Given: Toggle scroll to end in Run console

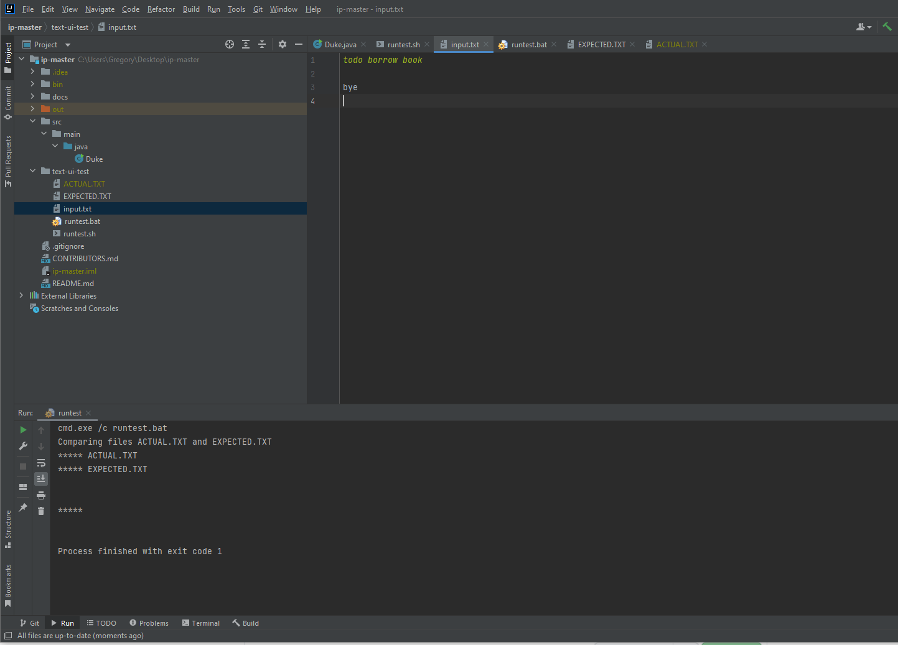Looking at the screenshot, I should pyautogui.click(x=41, y=478).
